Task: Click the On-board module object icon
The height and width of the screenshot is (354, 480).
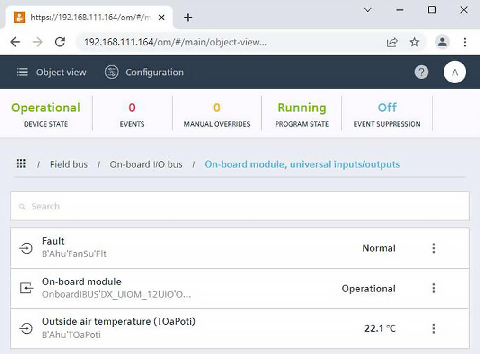Action: point(26,288)
